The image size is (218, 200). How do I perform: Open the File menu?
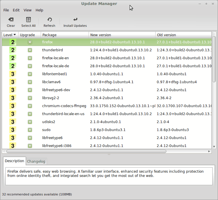point(6,10)
